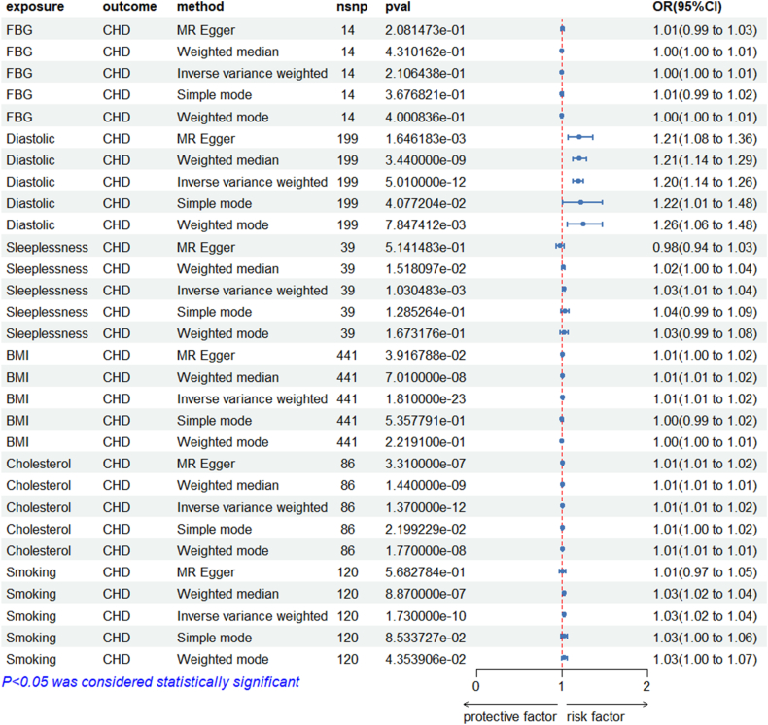Screen dimensions: 768x725
Task: Select OR text 1.26(1.06 to 1.48)
Action: [x=705, y=225]
